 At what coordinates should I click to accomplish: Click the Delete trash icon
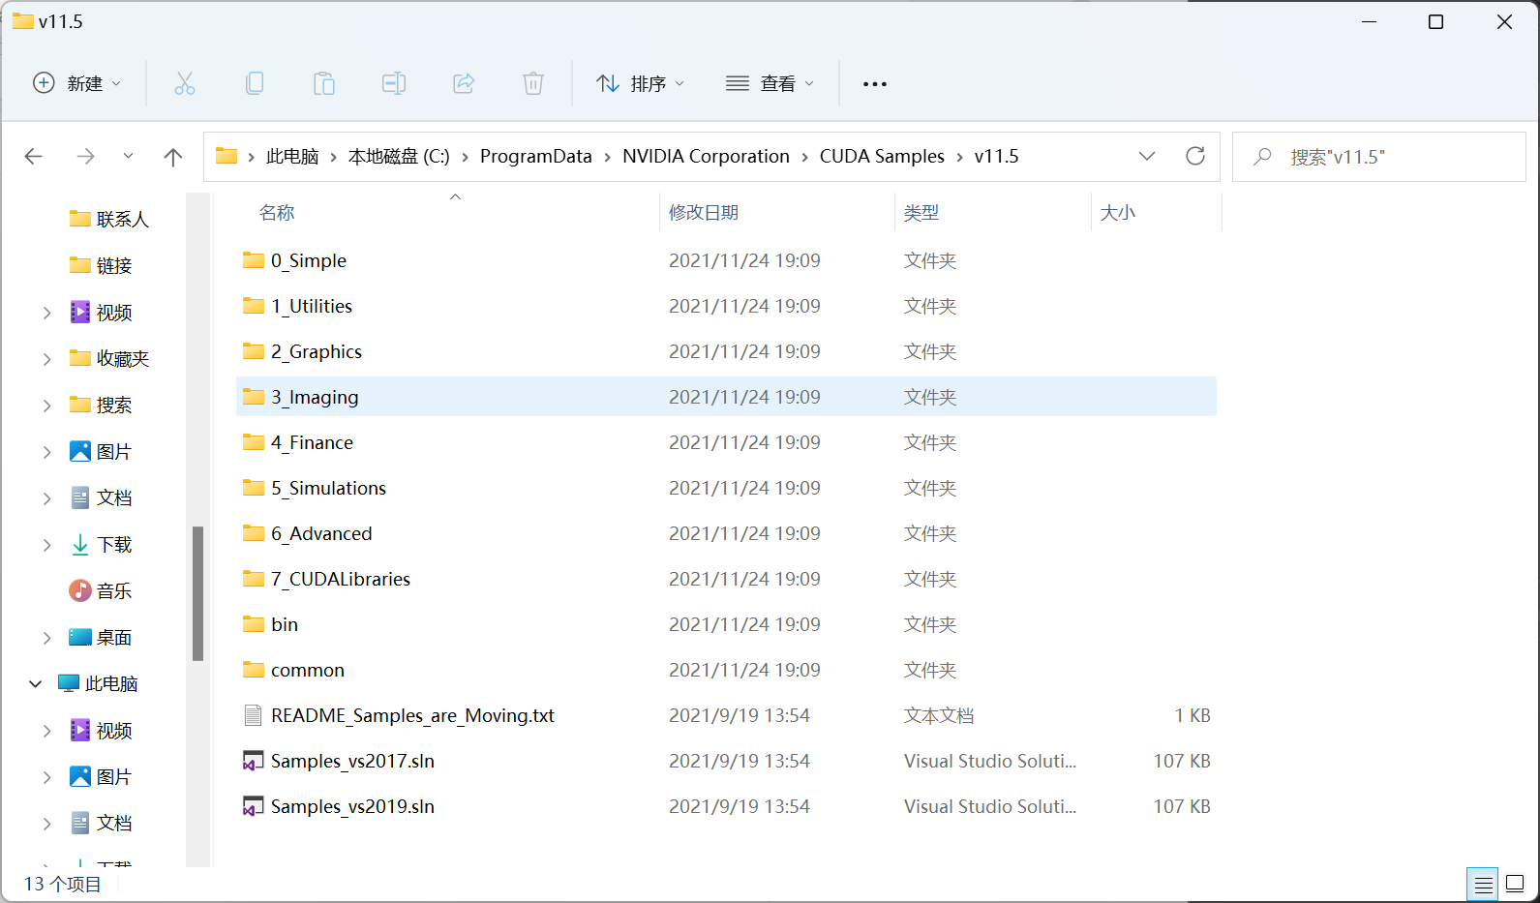click(x=533, y=84)
